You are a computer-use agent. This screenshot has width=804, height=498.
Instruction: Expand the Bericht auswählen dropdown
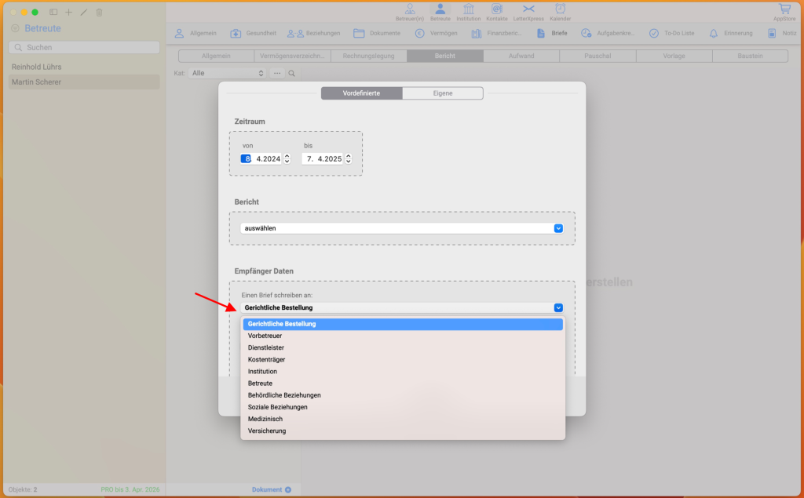click(401, 228)
